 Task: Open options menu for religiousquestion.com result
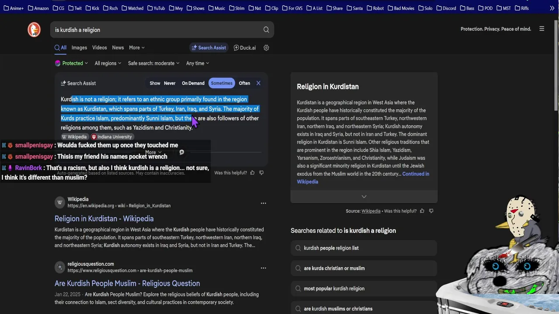[x=263, y=268]
